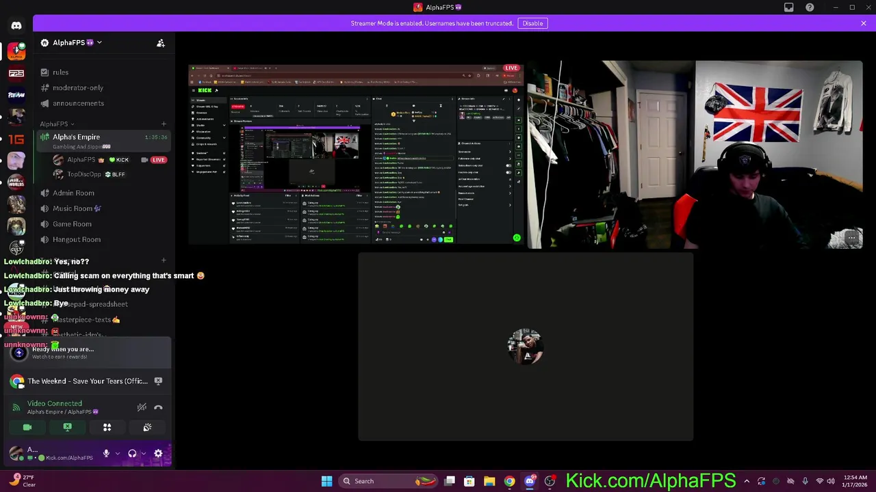Open the 1G server icon
The width and height of the screenshot is (876, 492).
16,139
